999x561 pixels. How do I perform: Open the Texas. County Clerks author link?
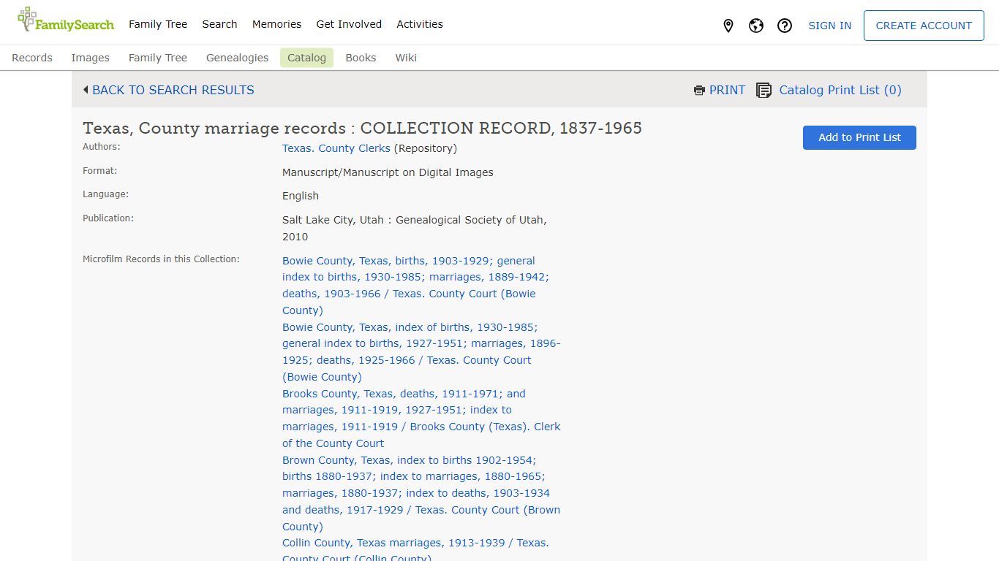coord(336,148)
